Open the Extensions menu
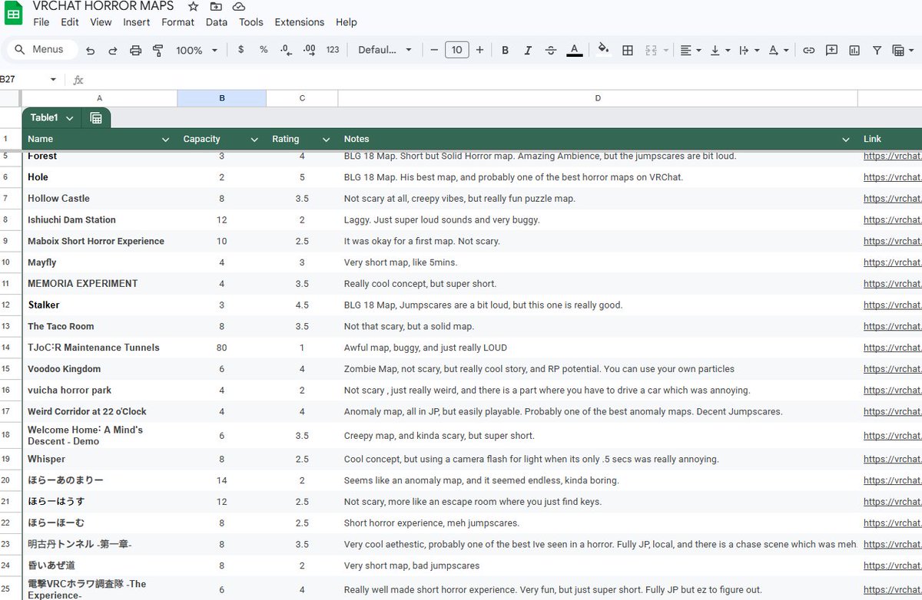This screenshot has width=922, height=600. (x=299, y=22)
